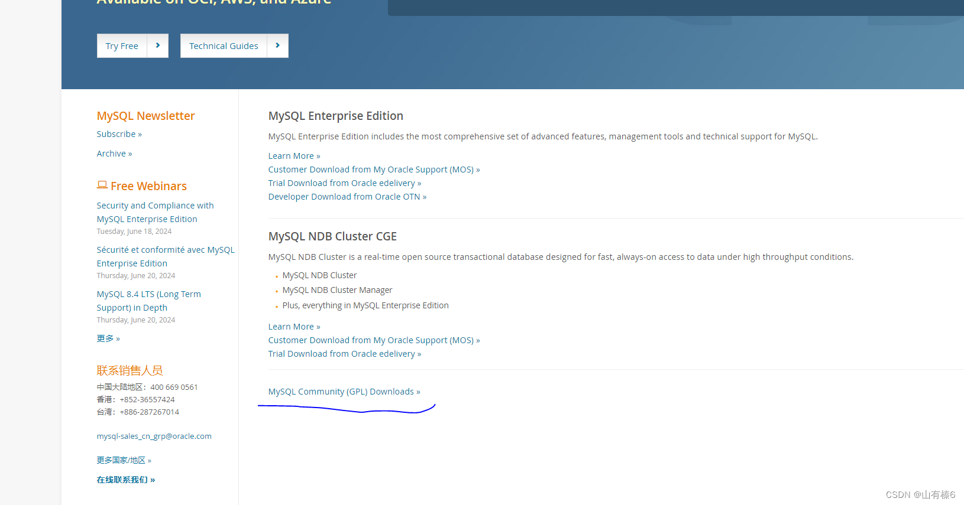The width and height of the screenshot is (964, 505).
Task: Click the 'Plus, everything in MySQL Enterprise Edition' bullet
Action: point(365,305)
